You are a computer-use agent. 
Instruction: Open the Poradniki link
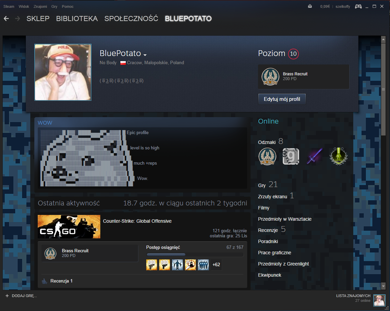[x=268, y=241]
